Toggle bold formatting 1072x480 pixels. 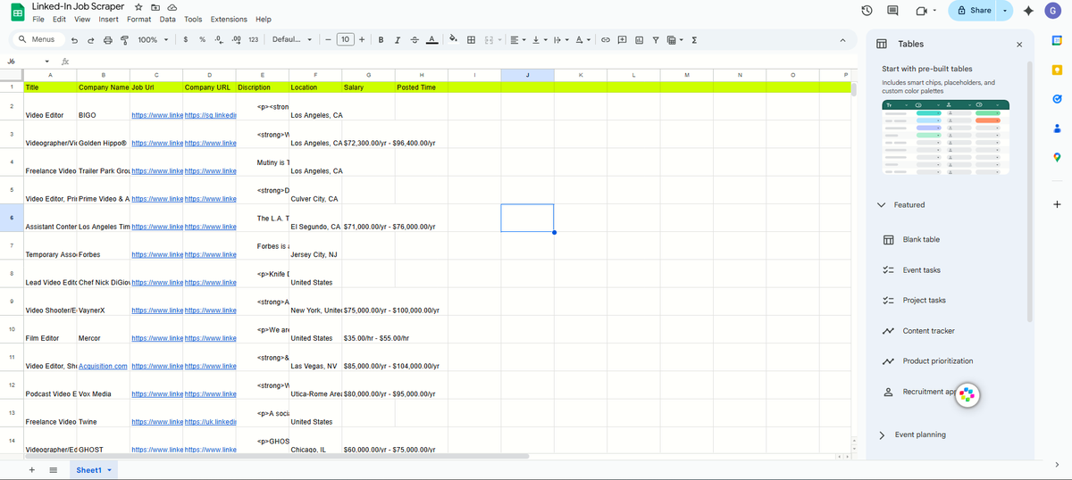coord(381,40)
